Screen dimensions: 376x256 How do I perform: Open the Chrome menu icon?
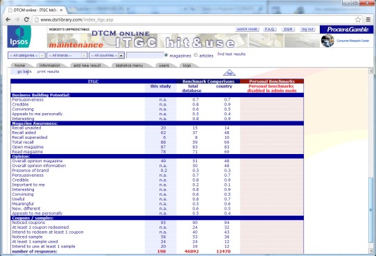368,19
